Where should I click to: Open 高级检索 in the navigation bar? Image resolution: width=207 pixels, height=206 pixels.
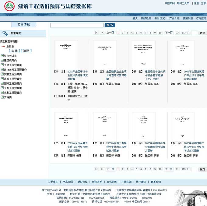click(146, 19)
